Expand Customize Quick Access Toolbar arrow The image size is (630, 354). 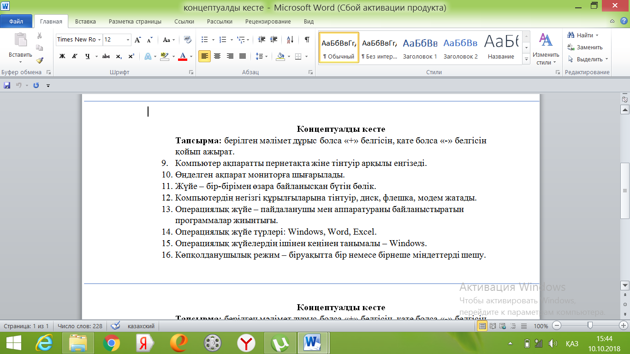click(x=48, y=85)
